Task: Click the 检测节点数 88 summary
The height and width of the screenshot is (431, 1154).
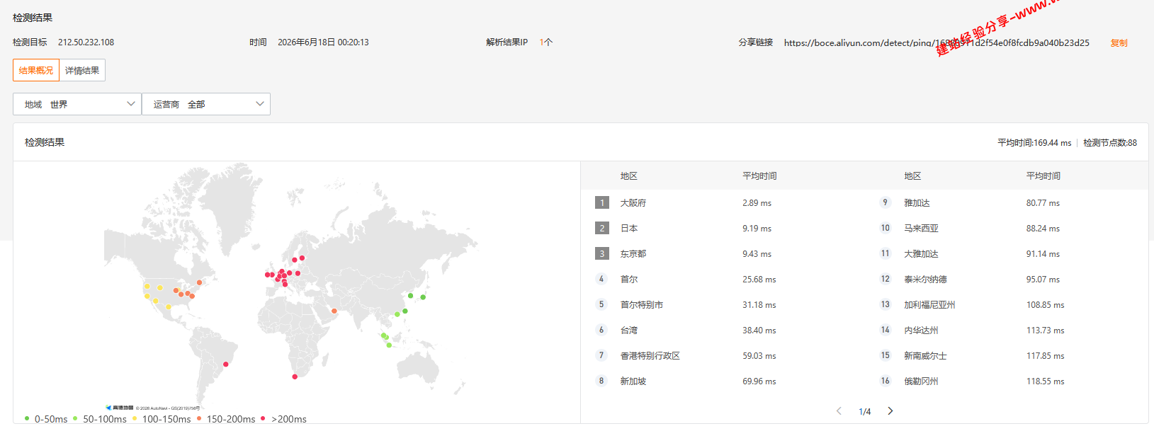Action: tap(1110, 143)
